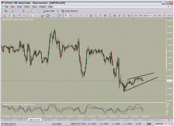Switch to line chart display
174x126 pixels.
coord(14,16)
